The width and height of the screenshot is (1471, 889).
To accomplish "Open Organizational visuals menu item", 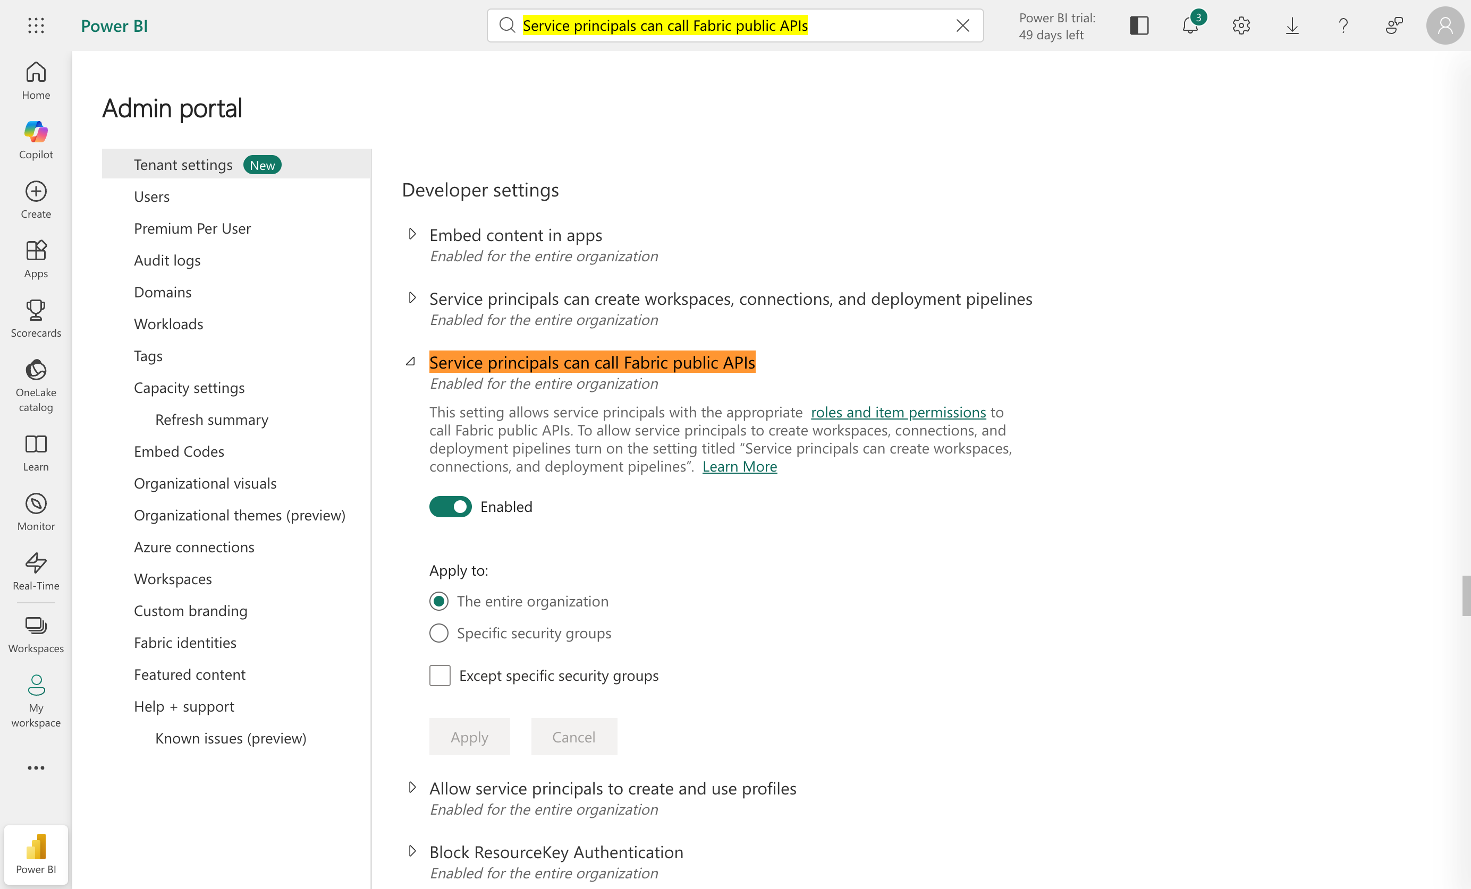I will point(205,483).
